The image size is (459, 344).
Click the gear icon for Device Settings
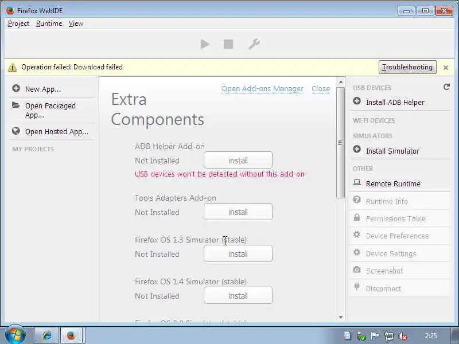tap(357, 252)
